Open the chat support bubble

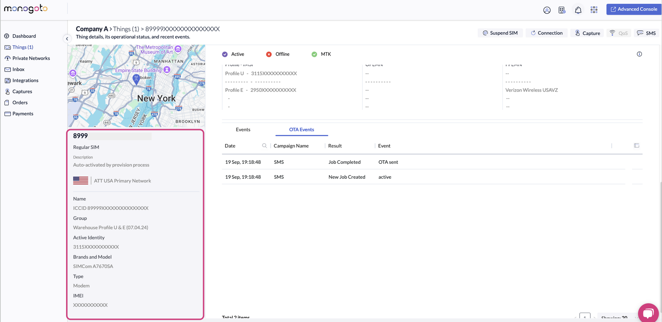click(x=648, y=313)
